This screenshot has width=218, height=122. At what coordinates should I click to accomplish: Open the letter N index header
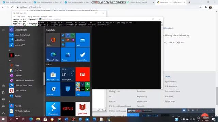coord(10,50)
